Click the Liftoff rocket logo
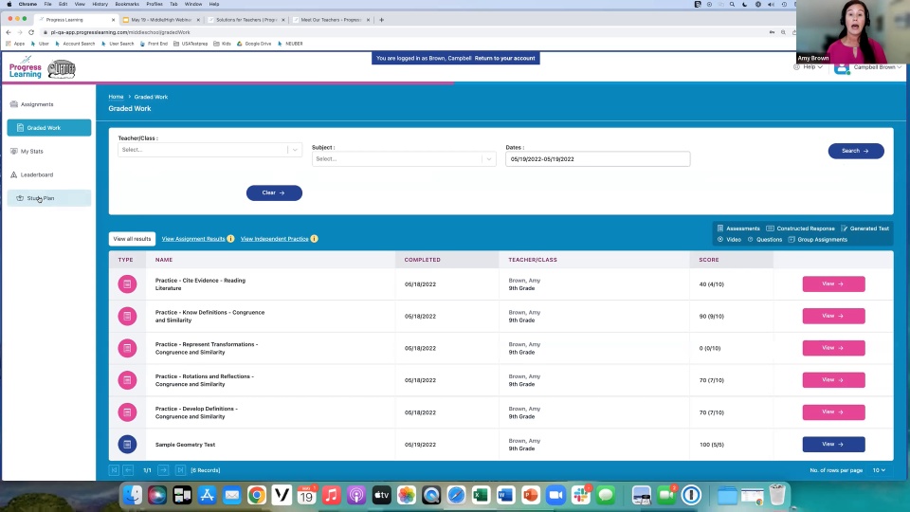910x512 pixels. tap(62, 68)
